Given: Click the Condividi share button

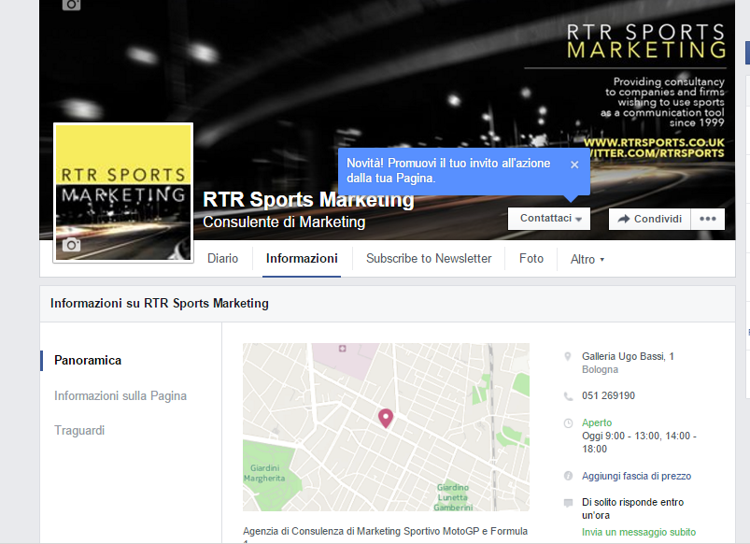Looking at the screenshot, I should point(649,219).
